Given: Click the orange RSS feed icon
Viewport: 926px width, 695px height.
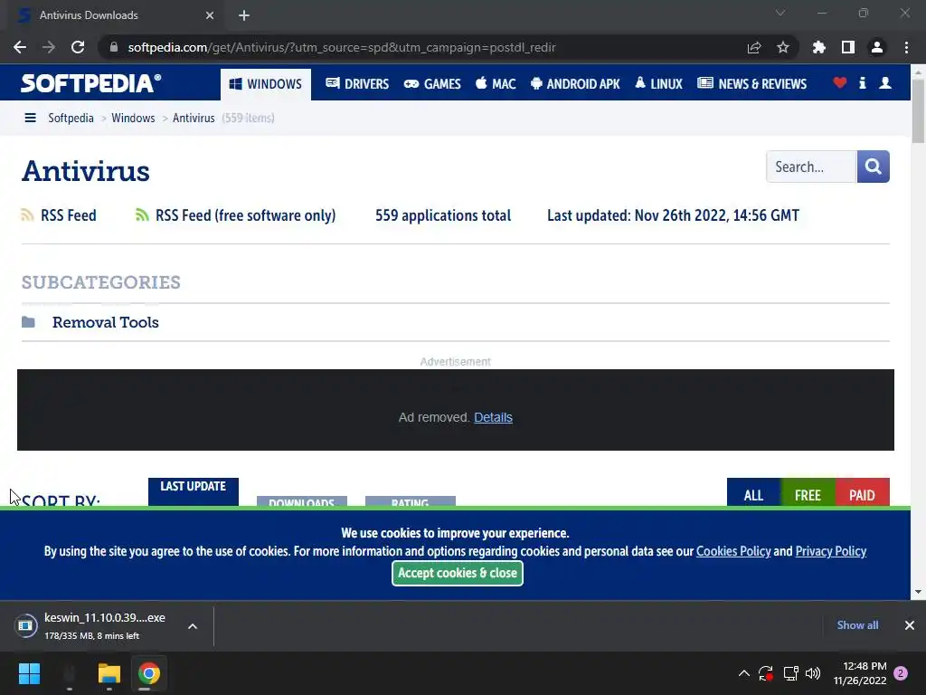Looking at the screenshot, I should click(27, 215).
